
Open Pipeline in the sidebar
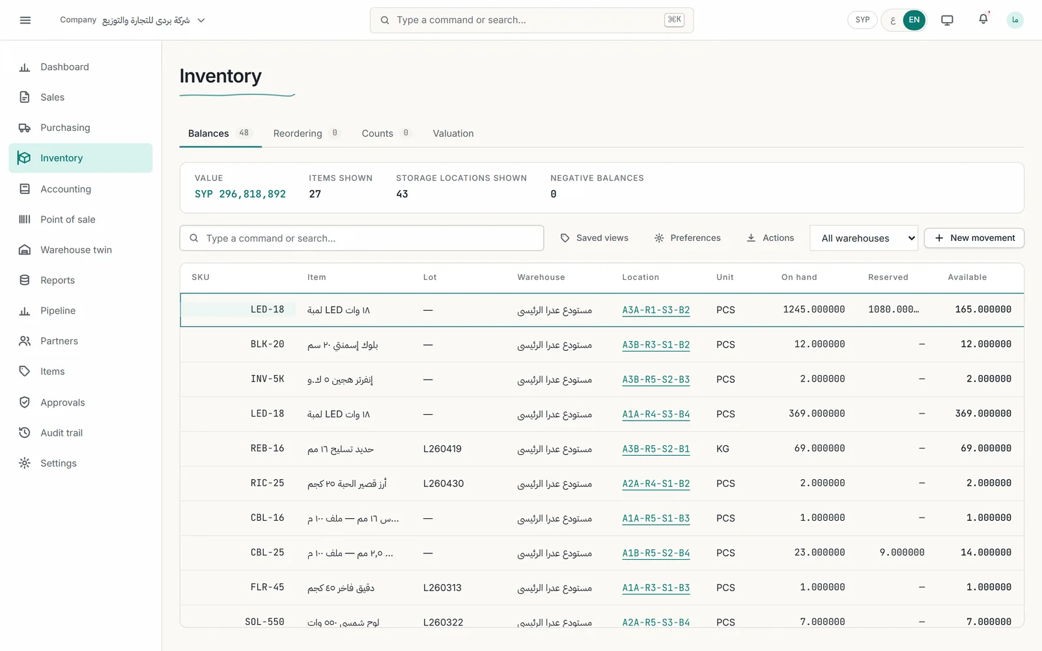tap(81, 311)
